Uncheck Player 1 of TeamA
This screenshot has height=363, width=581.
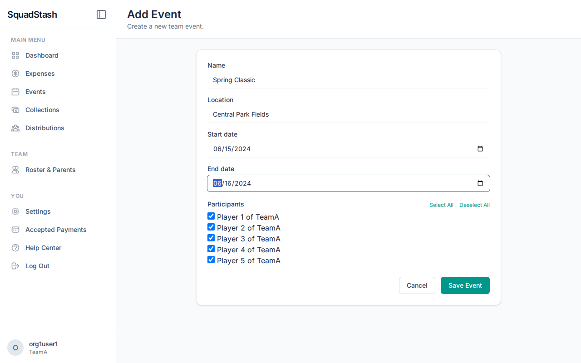211,216
